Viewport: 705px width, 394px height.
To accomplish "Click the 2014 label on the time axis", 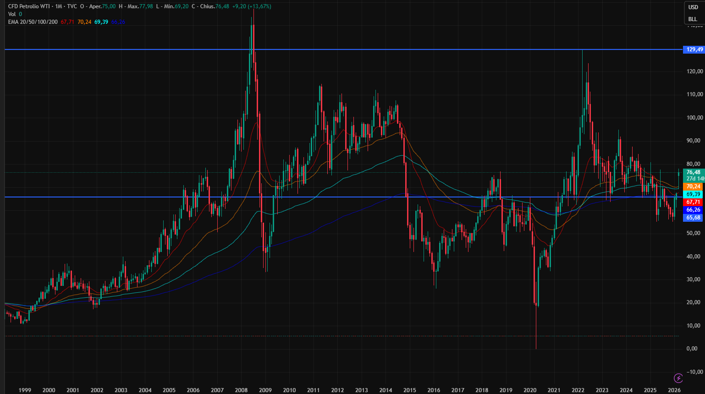I will 386,390.
